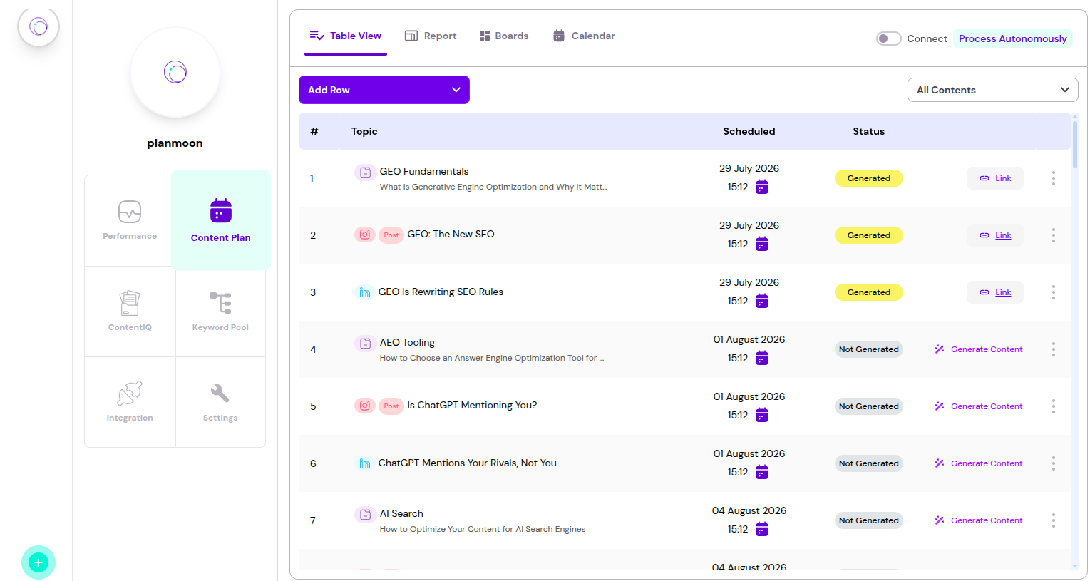Open more options for AI Search row
The width and height of the screenshot is (1090, 581).
tap(1053, 520)
